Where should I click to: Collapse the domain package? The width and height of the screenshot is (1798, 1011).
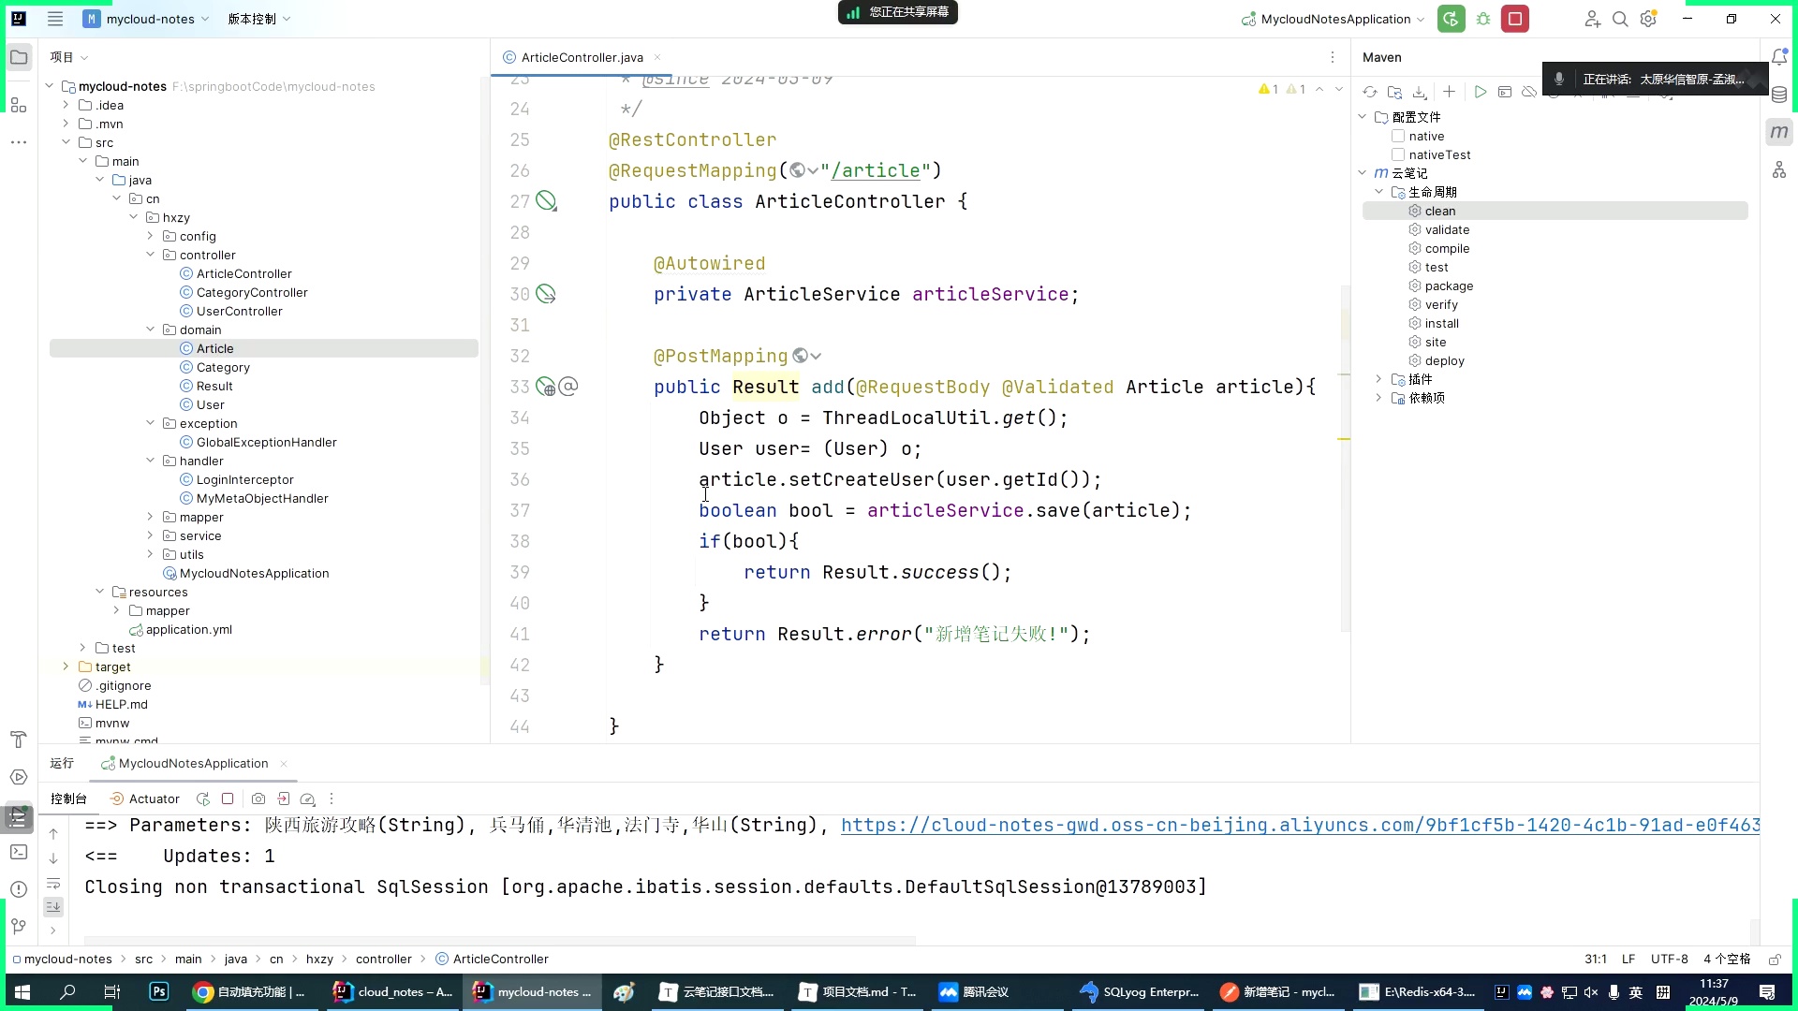[x=151, y=330]
